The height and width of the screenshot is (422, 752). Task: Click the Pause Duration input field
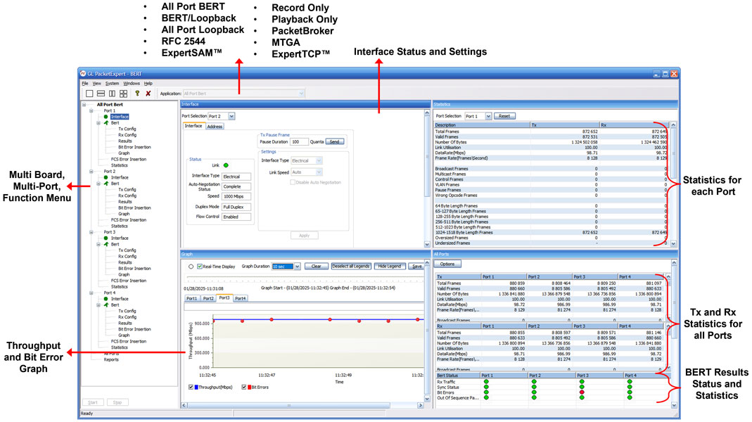click(299, 142)
